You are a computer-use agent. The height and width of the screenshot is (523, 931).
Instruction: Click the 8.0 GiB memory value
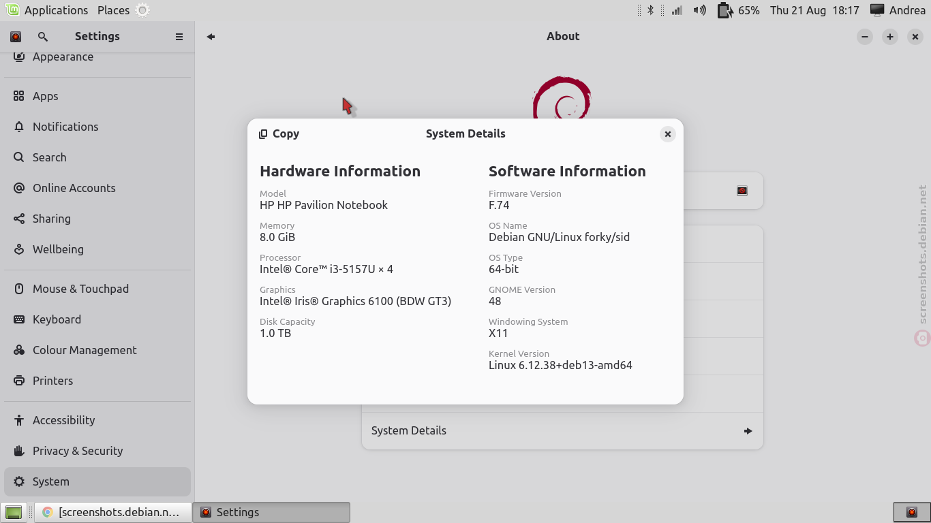pyautogui.click(x=277, y=237)
